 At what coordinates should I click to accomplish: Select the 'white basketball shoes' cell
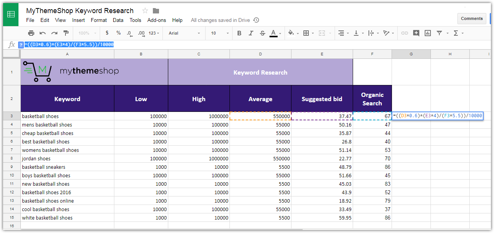pos(67,218)
